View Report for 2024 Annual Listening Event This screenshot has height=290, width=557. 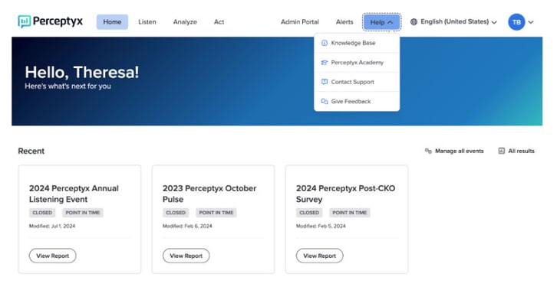[53, 256]
